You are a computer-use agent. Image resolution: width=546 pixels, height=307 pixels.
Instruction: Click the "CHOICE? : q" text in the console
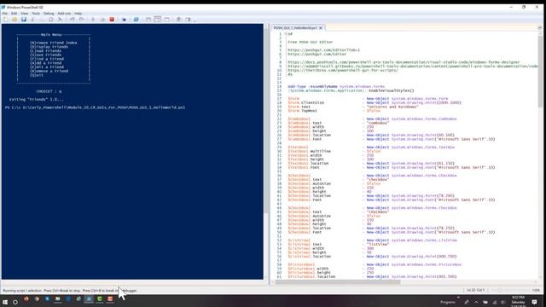49,91
